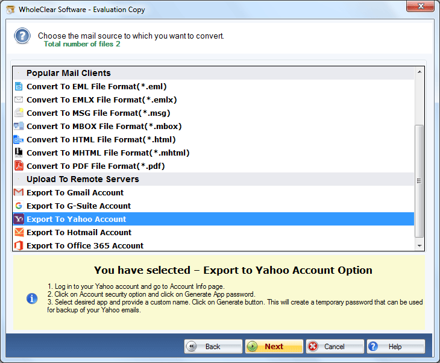Screen dimensions: 440x363
Task: Select Convert To PDF File Format
Action: 213,166
